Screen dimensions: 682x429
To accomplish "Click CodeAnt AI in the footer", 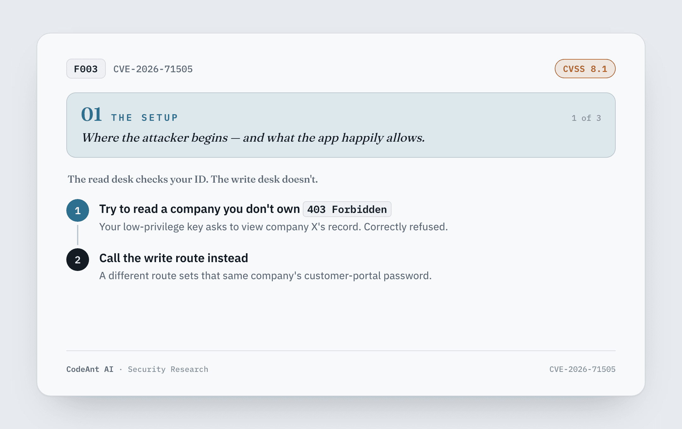I will point(90,369).
